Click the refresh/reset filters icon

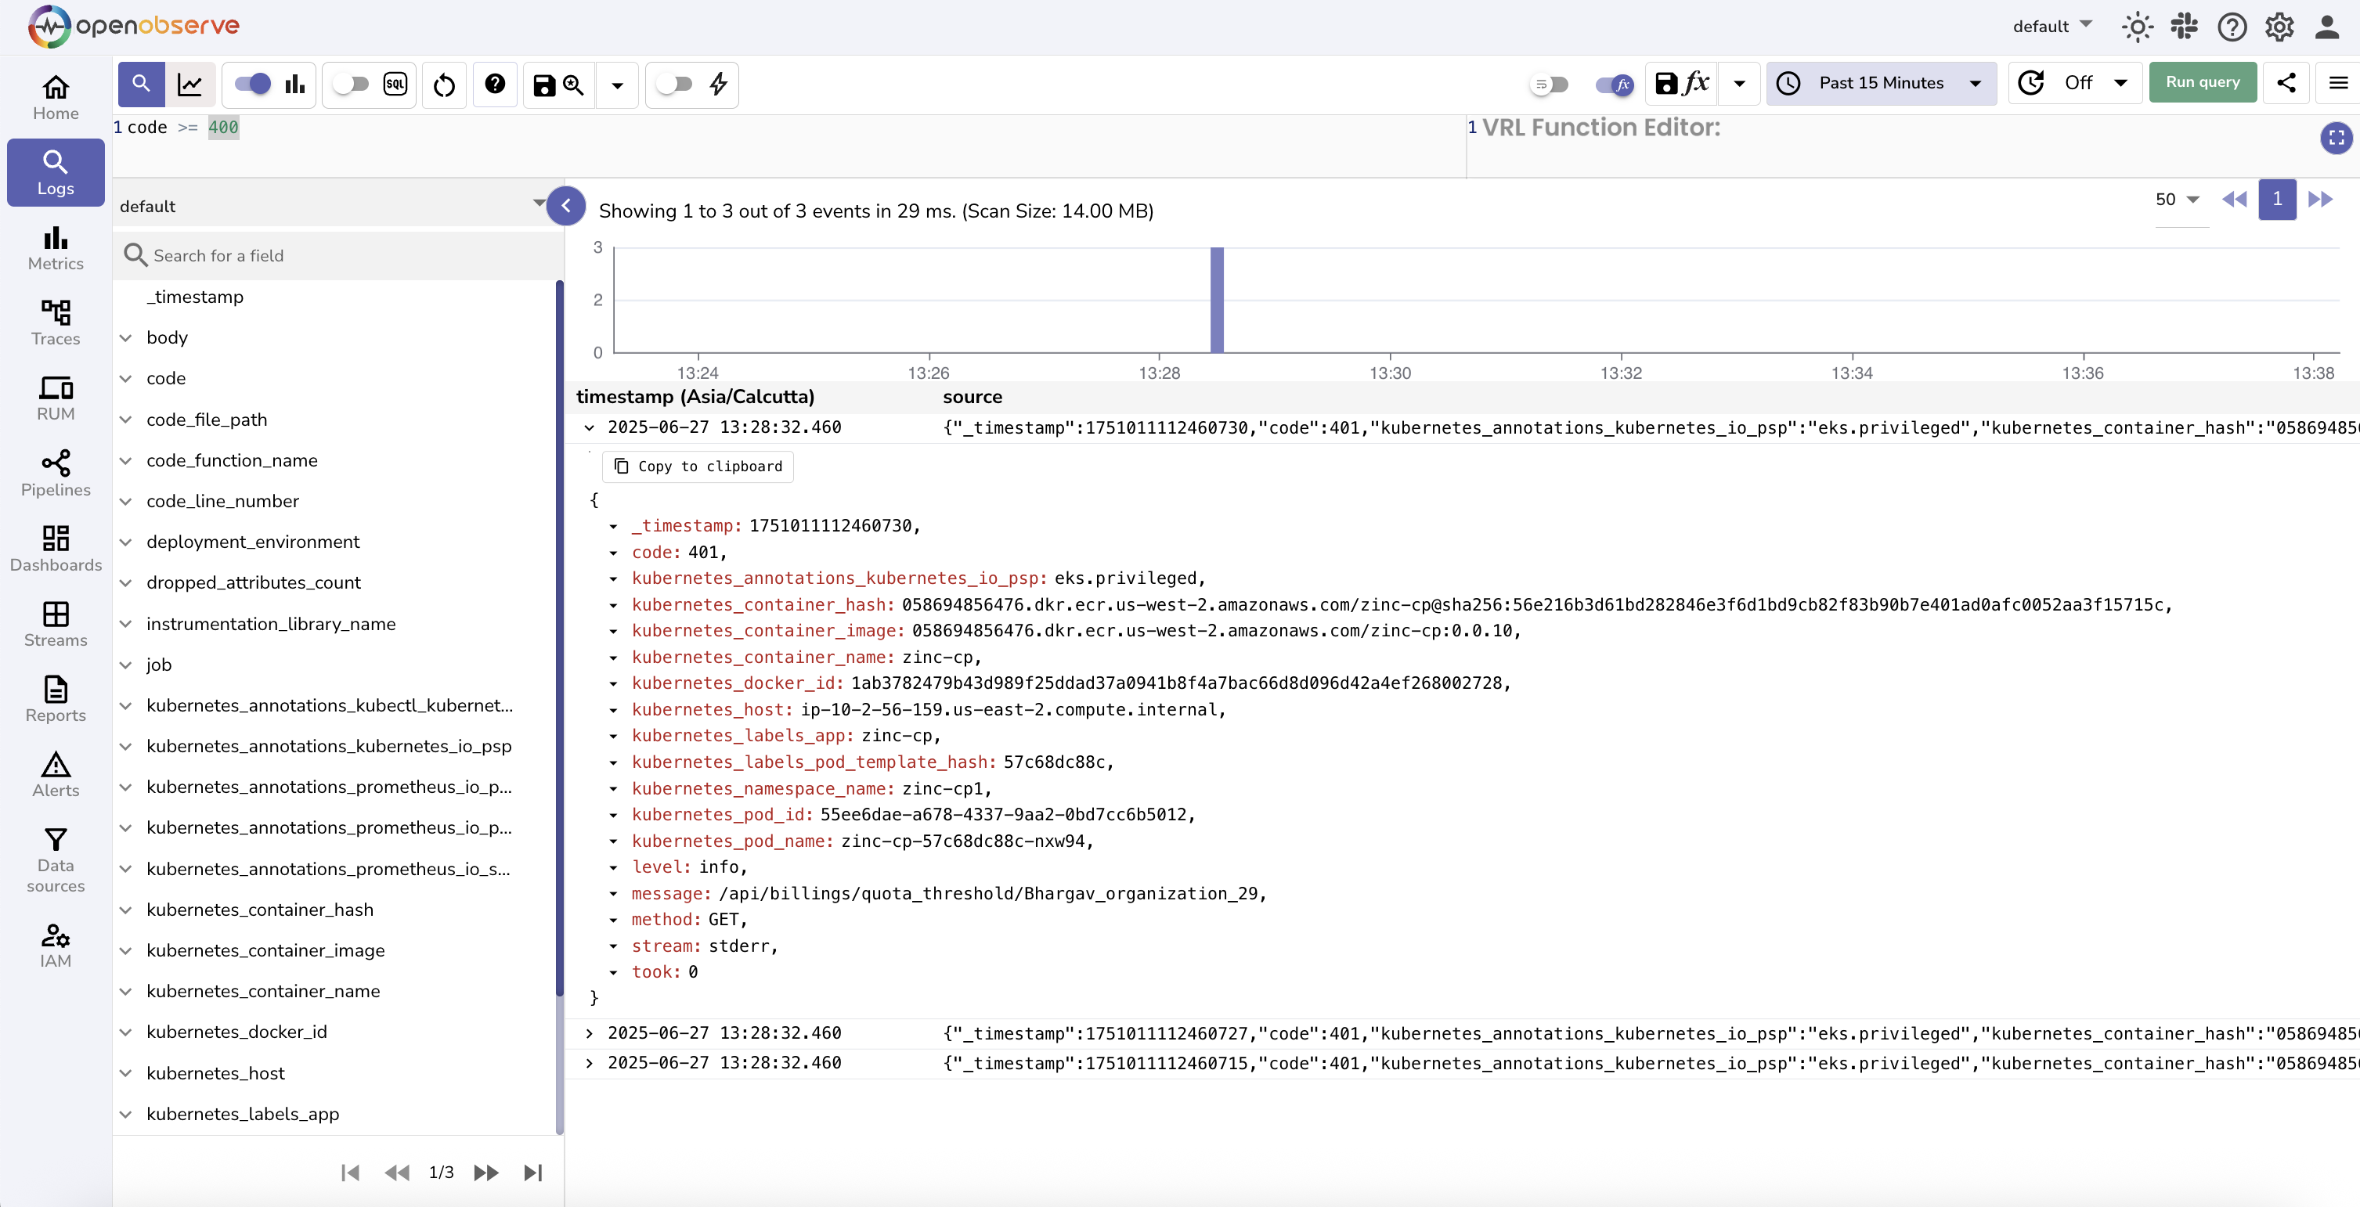444,85
